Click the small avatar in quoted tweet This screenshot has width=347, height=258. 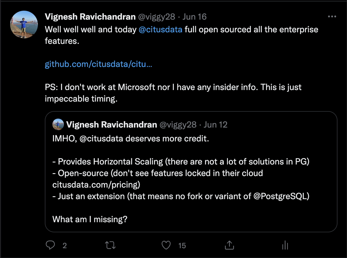(x=58, y=124)
